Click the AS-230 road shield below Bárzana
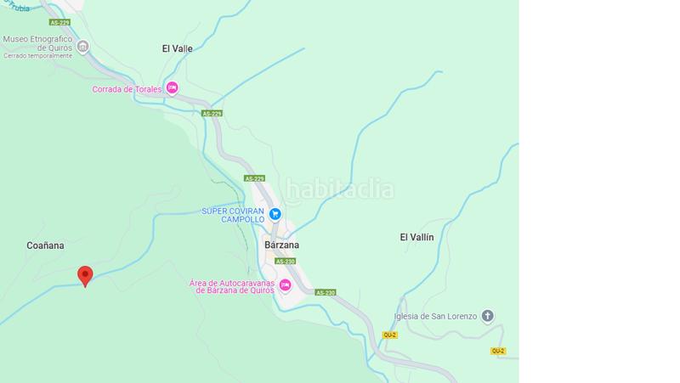680x383 pixels. pyautogui.click(x=285, y=262)
